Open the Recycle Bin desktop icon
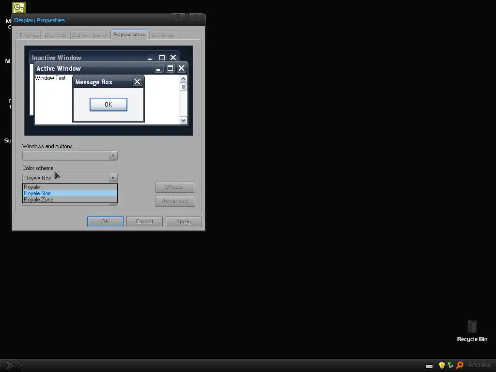This screenshot has height=372, width=496. point(472,330)
